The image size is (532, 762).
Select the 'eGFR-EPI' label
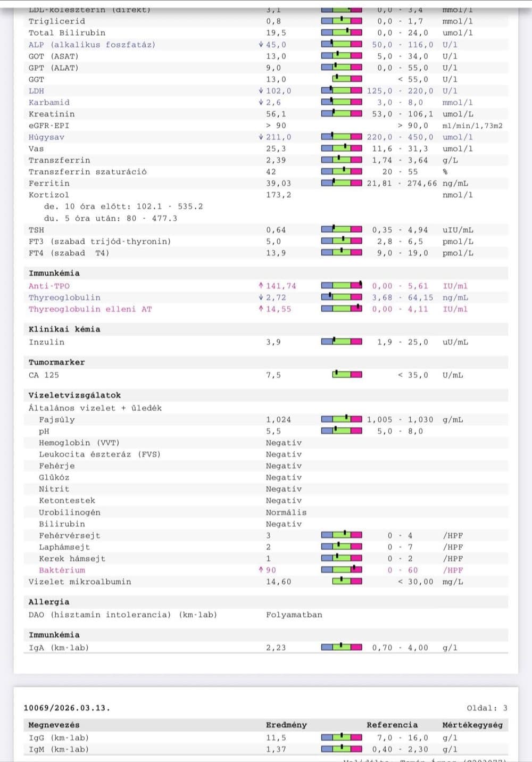pos(49,126)
